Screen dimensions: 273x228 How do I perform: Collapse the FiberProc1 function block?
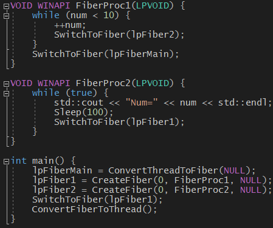pyautogui.click(x=7, y=6)
